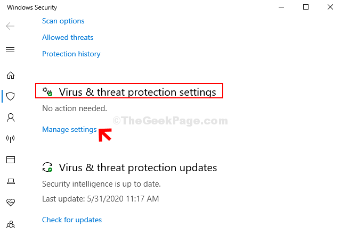Open Device performance & health heart icon
This screenshot has height=243, width=341.
pyautogui.click(x=11, y=203)
